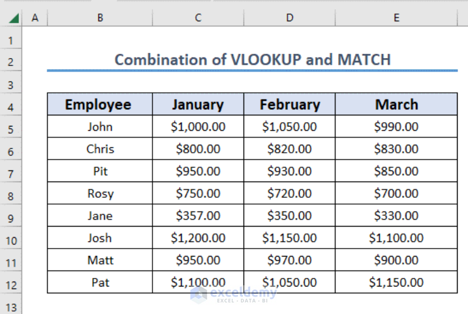Select column E header
The height and width of the screenshot is (314, 468).
tap(397, 18)
